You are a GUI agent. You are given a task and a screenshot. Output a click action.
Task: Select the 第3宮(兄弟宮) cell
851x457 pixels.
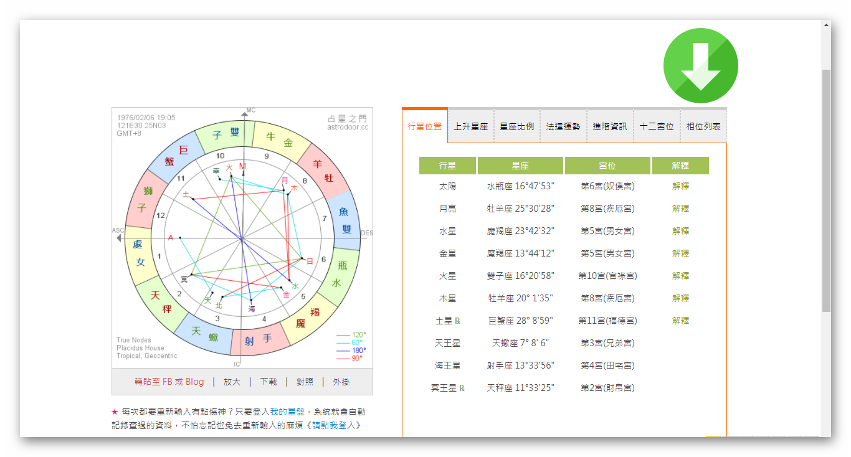[x=607, y=343]
